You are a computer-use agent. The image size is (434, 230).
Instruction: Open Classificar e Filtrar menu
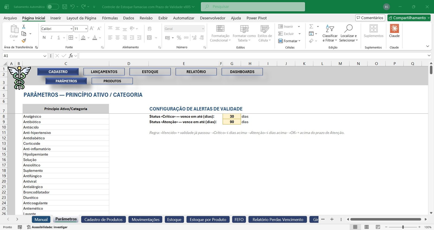330,34
